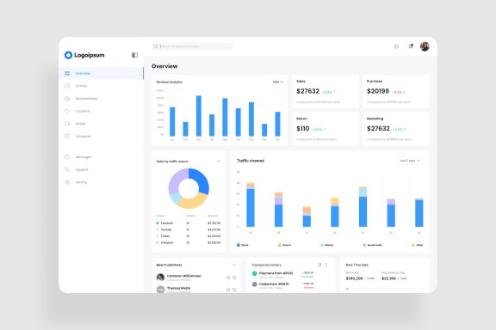Image resolution: width=496 pixels, height=330 pixels.
Task: Open the Messages icon in sidebar
Action: pos(67,157)
